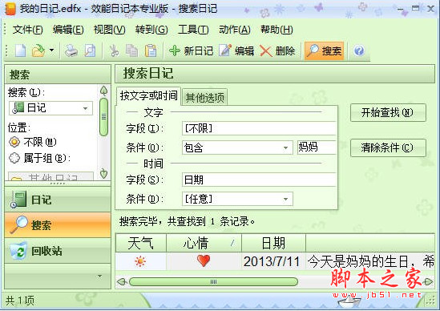Sort by the 日期 column header
The image size is (440, 311).
pos(273,243)
